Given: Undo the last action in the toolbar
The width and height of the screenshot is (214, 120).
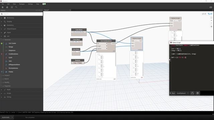Looking at the screenshot, I should click(x=16, y=7).
